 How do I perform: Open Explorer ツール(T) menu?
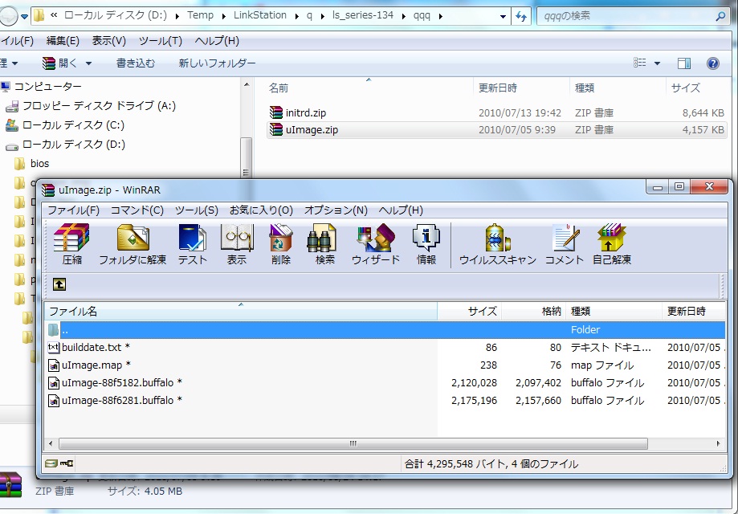(160, 41)
